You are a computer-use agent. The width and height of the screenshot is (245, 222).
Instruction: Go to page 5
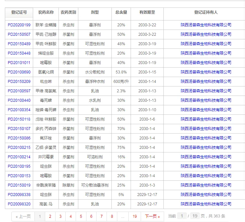pos(81,216)
